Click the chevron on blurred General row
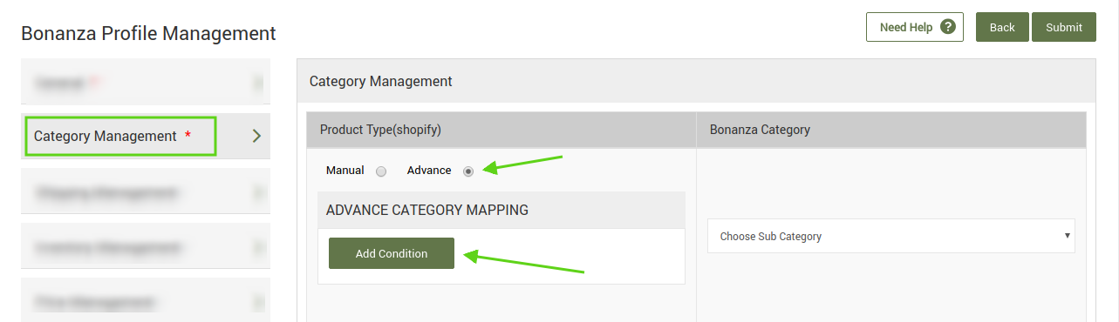 [x=257, y=84]
